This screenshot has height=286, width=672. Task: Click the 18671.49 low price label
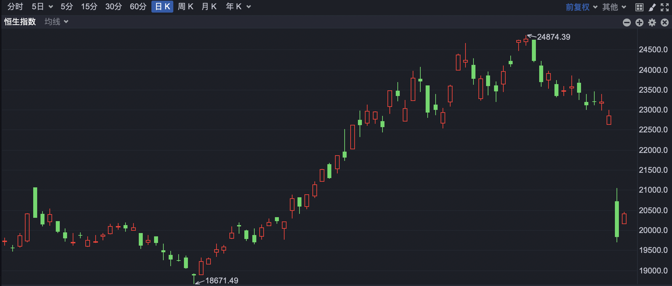[222, 281]
